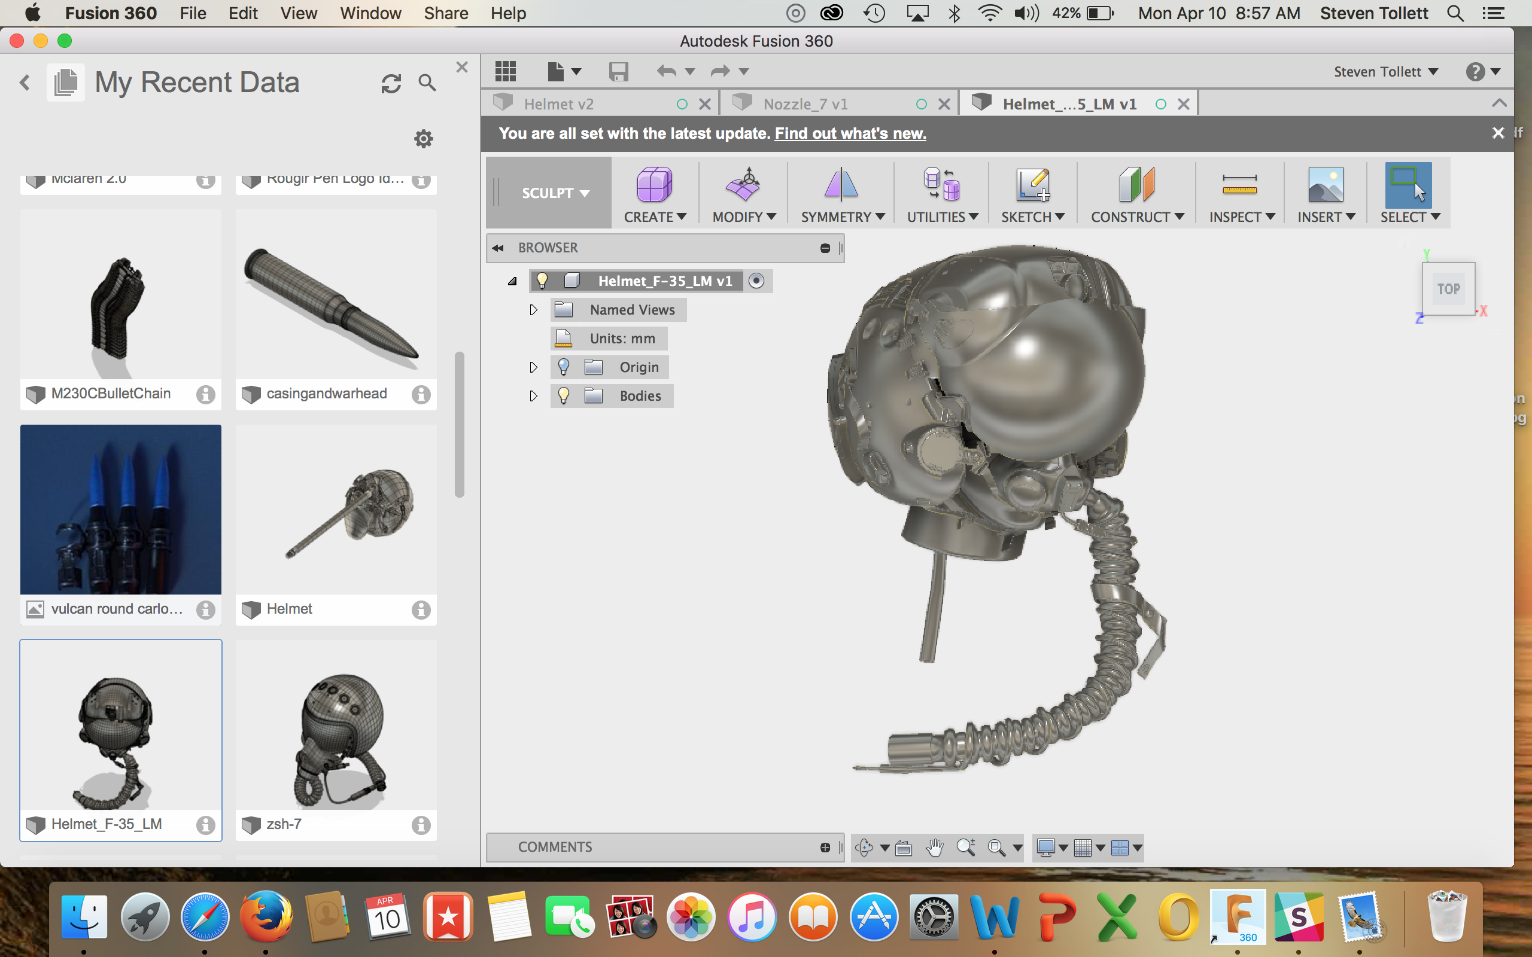The image size is (1532, 957).
Task: Open the zsh-7 helmet thumbnail
Action: tap(336, 725)
